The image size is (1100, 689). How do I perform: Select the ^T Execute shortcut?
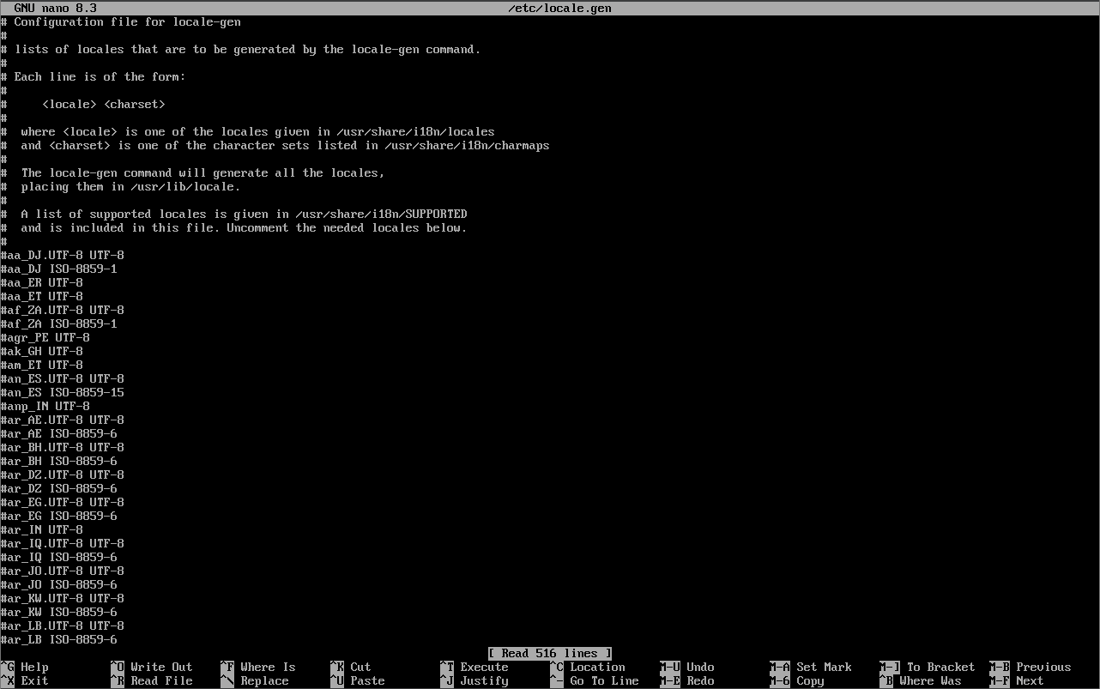coord(474,667)
